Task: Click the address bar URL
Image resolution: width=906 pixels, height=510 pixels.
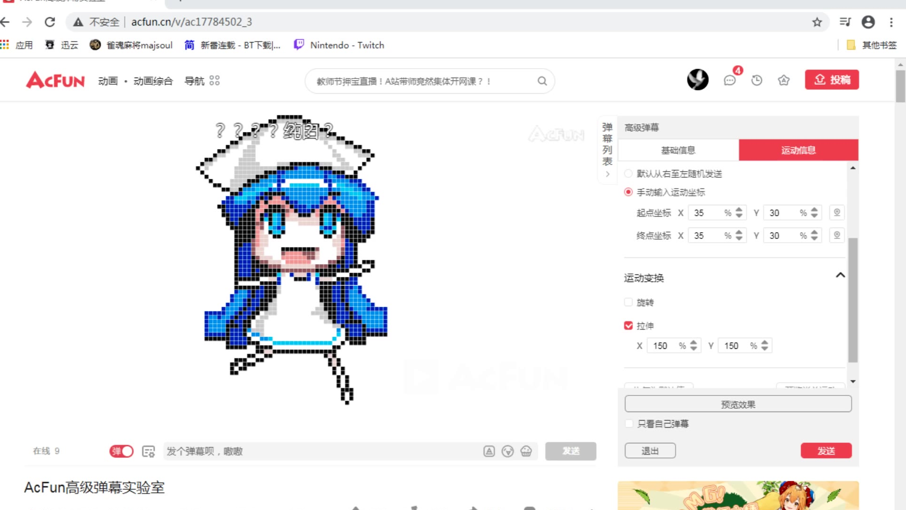Action: point(192,22)
